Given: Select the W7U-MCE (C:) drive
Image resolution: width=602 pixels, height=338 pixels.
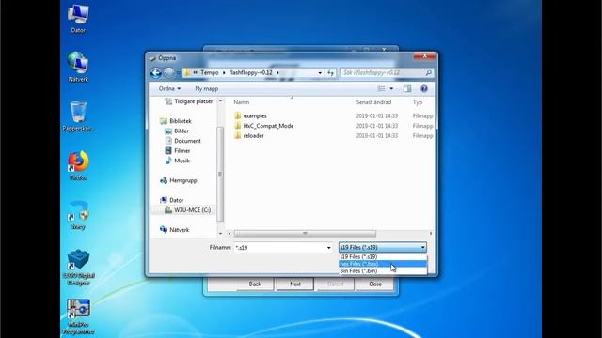Looking at the screenshot, I should point(187,210).
